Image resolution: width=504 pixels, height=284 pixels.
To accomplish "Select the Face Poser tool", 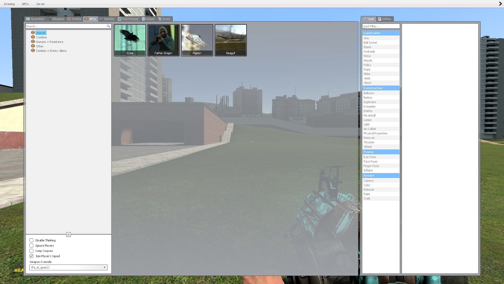I will click(x=381, y=161).
